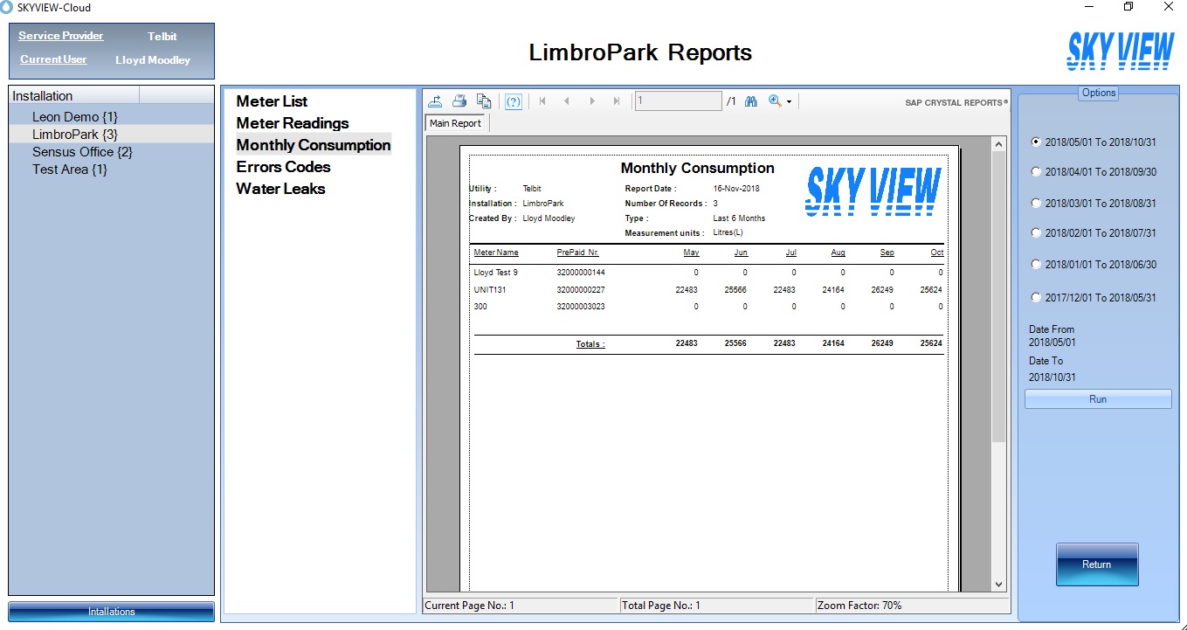Select Sensus Office installation in tree
Viewport: 1187px width, 630px height.
pyautogui.click(x=82, y=152)
